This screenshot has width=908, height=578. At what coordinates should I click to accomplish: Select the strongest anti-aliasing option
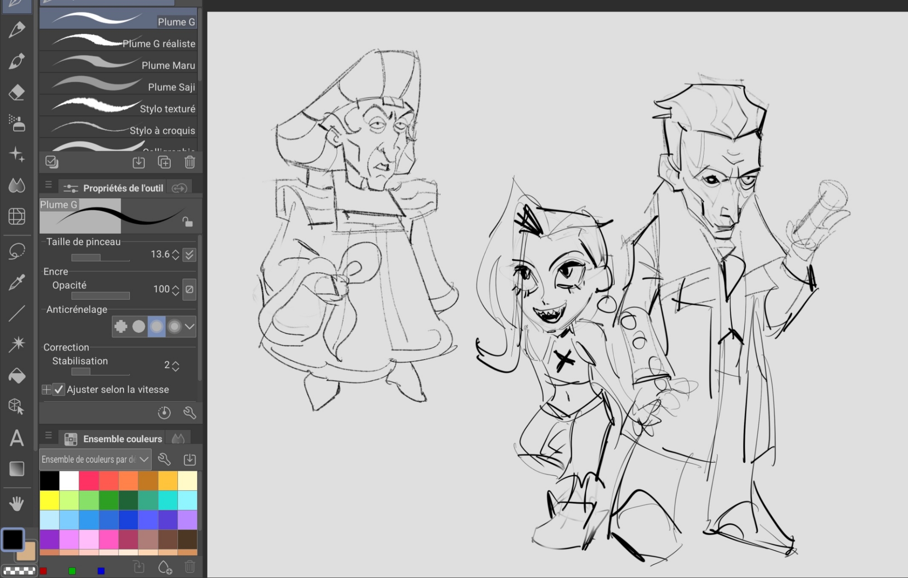(x=174, y=326)
